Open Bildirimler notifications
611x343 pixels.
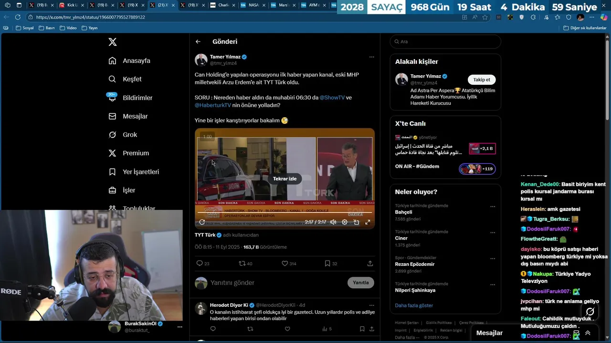[x=130, y=98]
